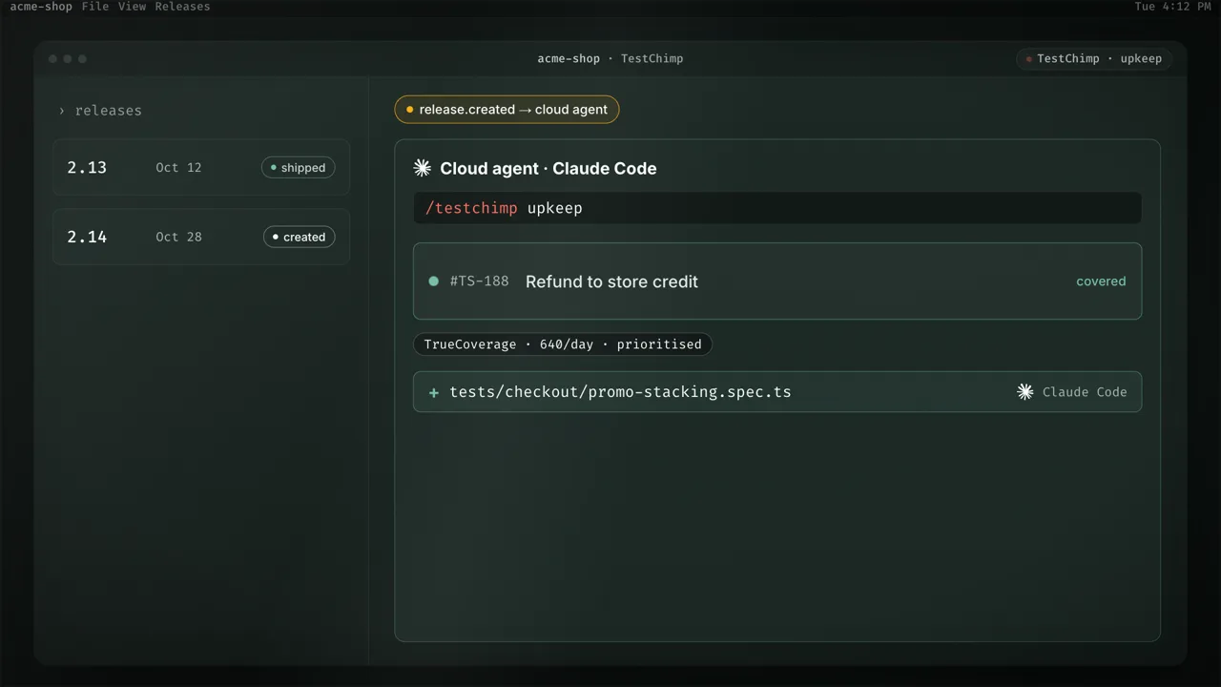
Task: Click the Claude Code starburst icon in promo-stacking row
Action: click(x=1025, y=392)
